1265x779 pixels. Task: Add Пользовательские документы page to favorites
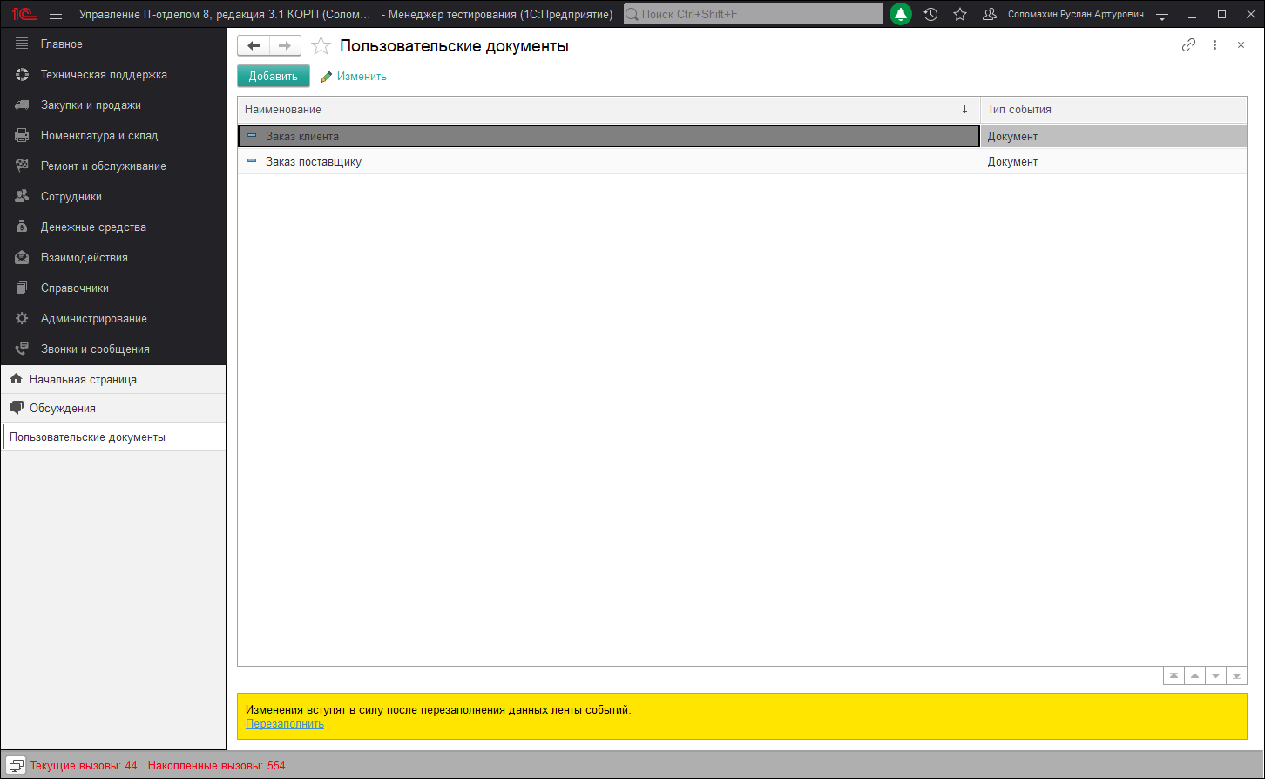pyautogui.click(x=321, y=46)
